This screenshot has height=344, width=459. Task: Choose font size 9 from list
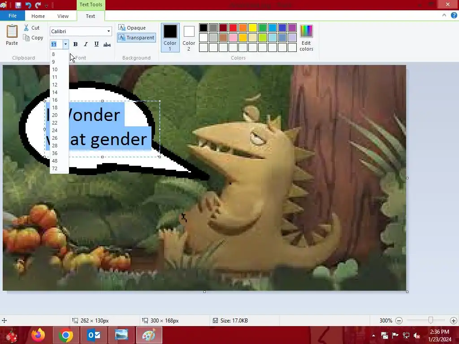[60, 62]
